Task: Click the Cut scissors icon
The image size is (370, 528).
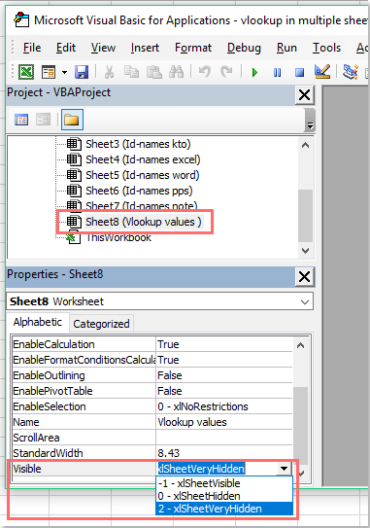Action: 109,72
